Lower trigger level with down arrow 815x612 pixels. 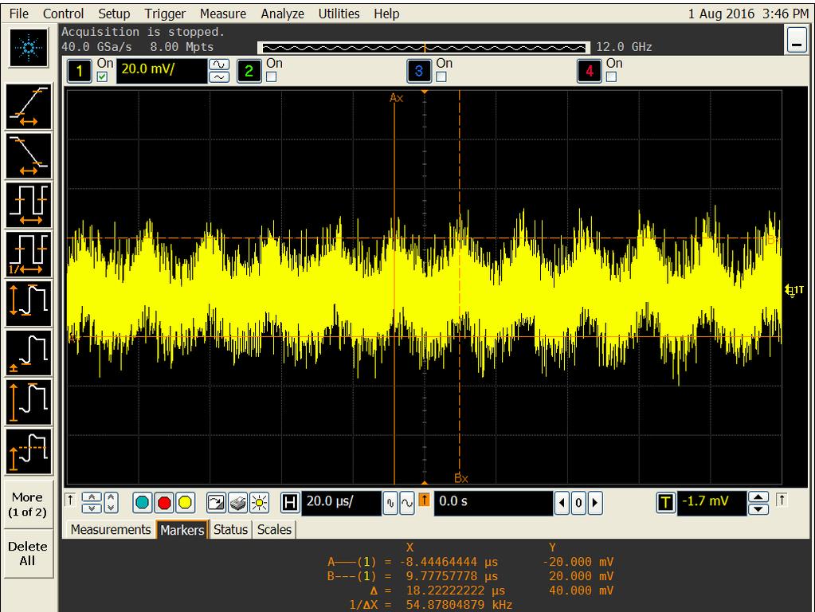click(x=758, y=509)
